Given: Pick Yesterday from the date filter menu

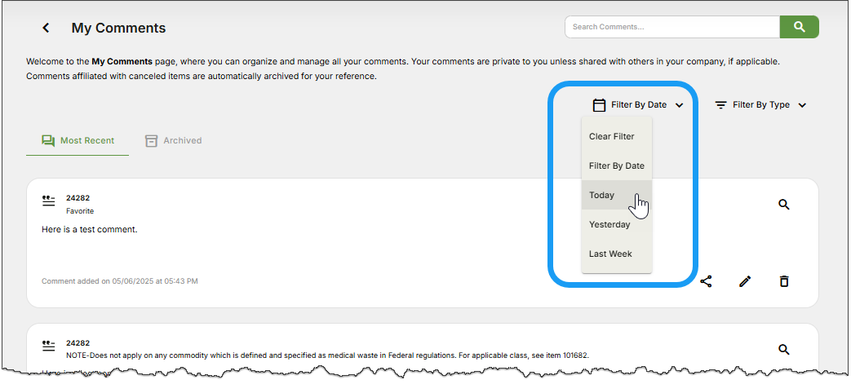Looking at the screenshot, I should (x=609, y=224).
